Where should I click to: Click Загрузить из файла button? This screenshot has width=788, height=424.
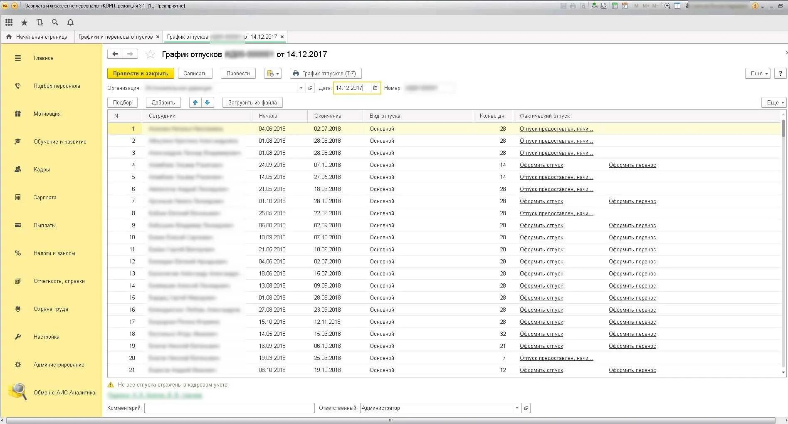point(252,102)
